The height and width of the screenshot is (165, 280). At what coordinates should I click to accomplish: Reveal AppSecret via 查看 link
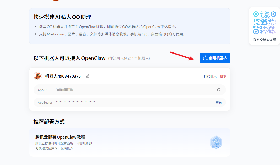(219, 102)
